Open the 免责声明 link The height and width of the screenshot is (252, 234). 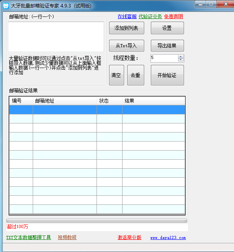[x=174, y=17]
